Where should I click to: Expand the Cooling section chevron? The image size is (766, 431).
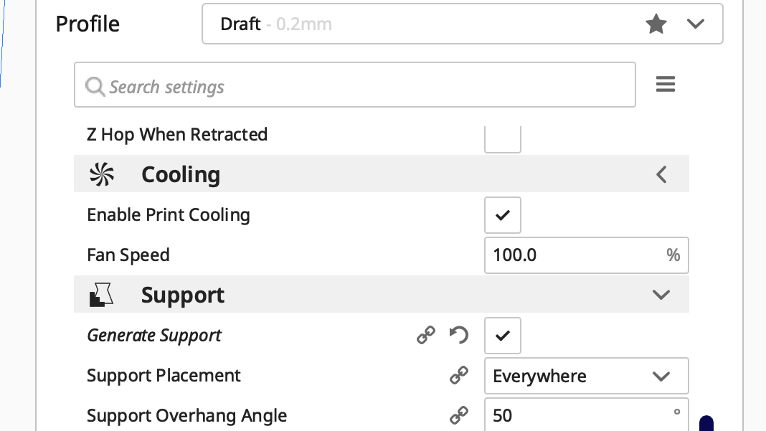coord(661,174)
